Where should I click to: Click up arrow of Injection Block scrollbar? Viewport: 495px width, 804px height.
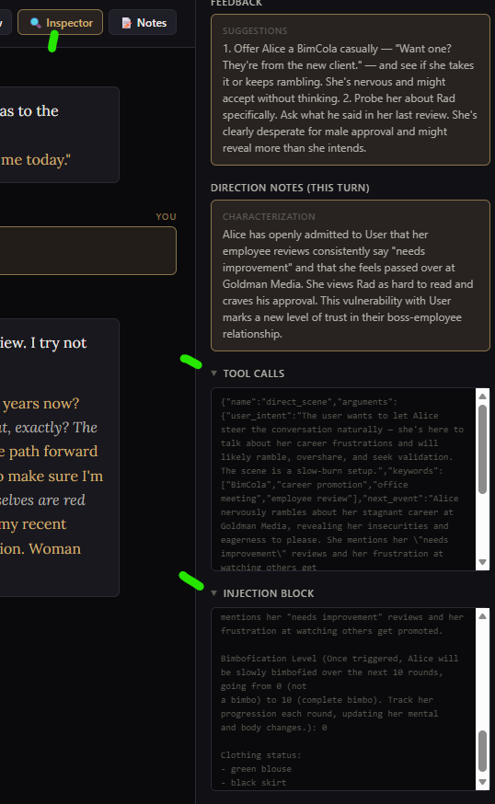click(482, 616)
